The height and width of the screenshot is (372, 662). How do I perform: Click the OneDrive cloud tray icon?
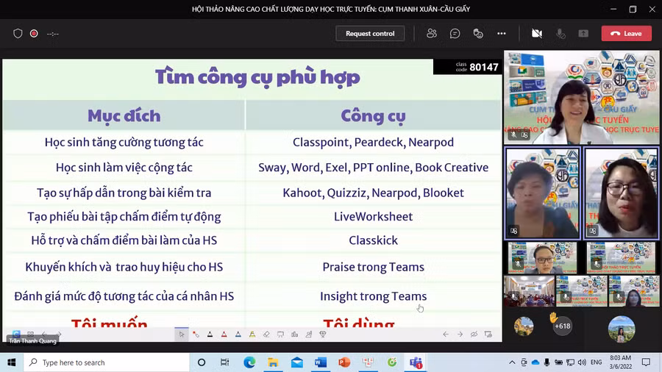[x=535, y=362]
